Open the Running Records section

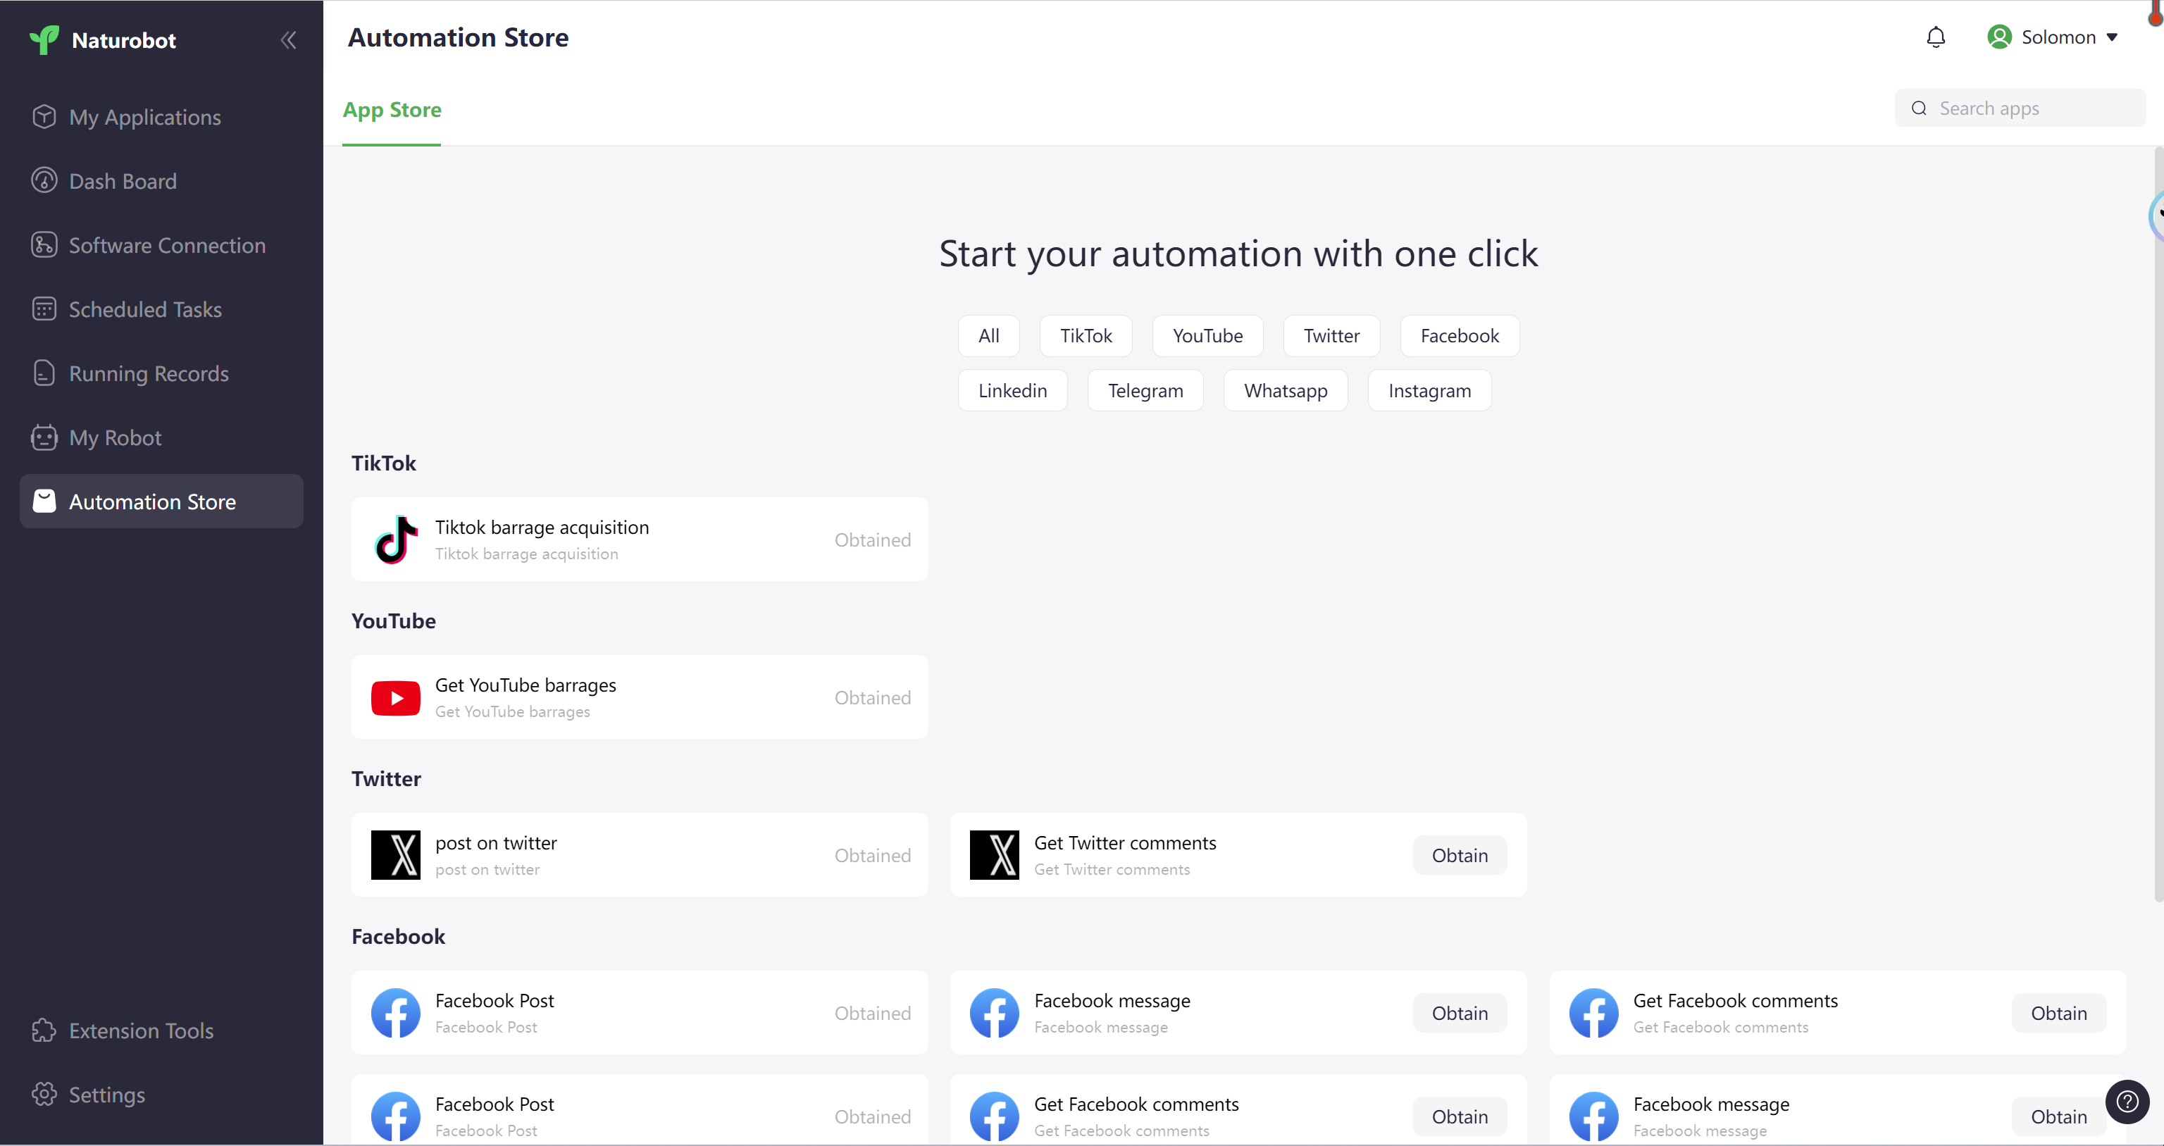pyautogui.click(x=149, y=373)
